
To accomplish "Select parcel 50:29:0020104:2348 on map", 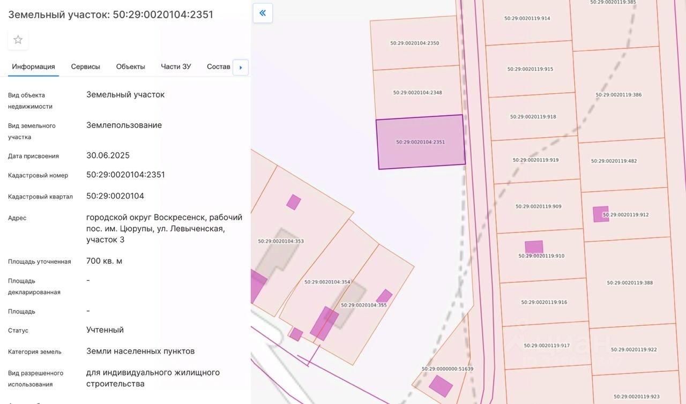I will [418, 92].
